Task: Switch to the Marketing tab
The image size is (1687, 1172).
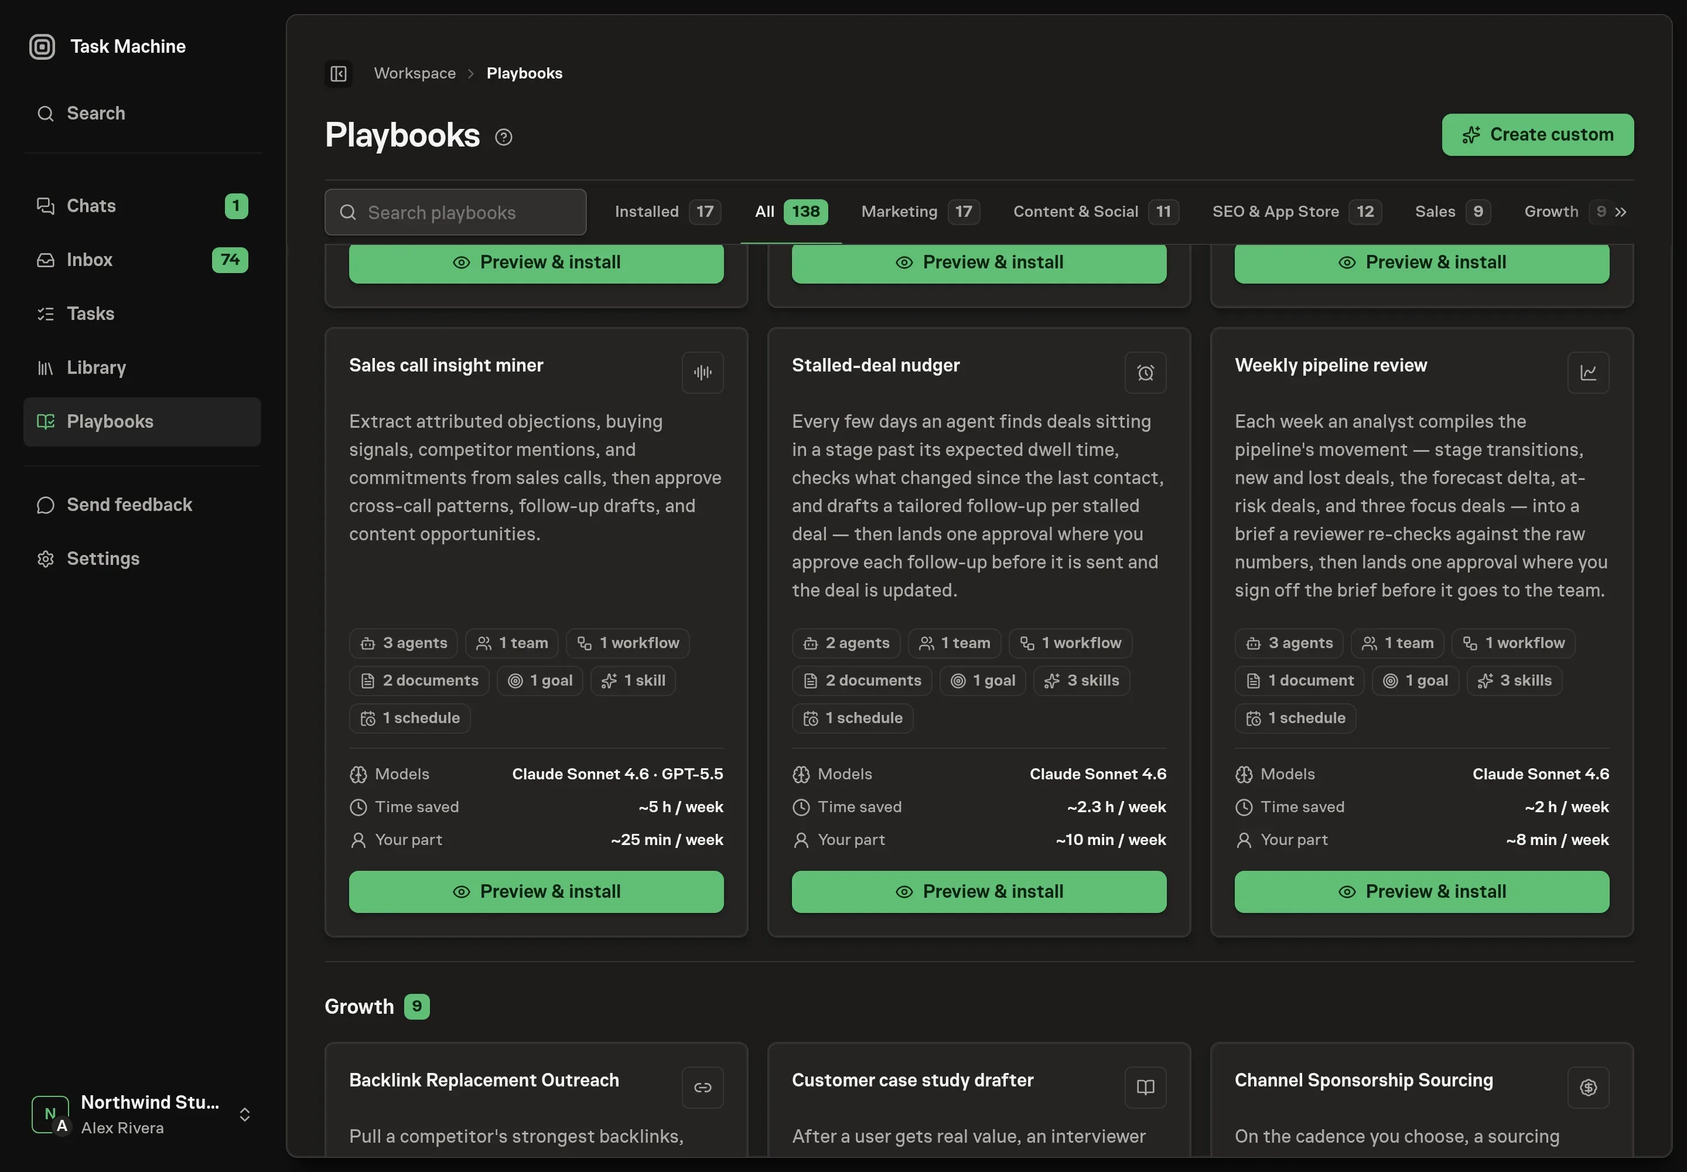Action: tap(920, 212)
